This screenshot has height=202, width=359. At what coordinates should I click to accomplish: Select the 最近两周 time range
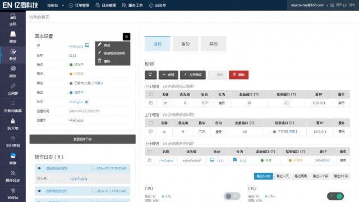click(301, 176)
